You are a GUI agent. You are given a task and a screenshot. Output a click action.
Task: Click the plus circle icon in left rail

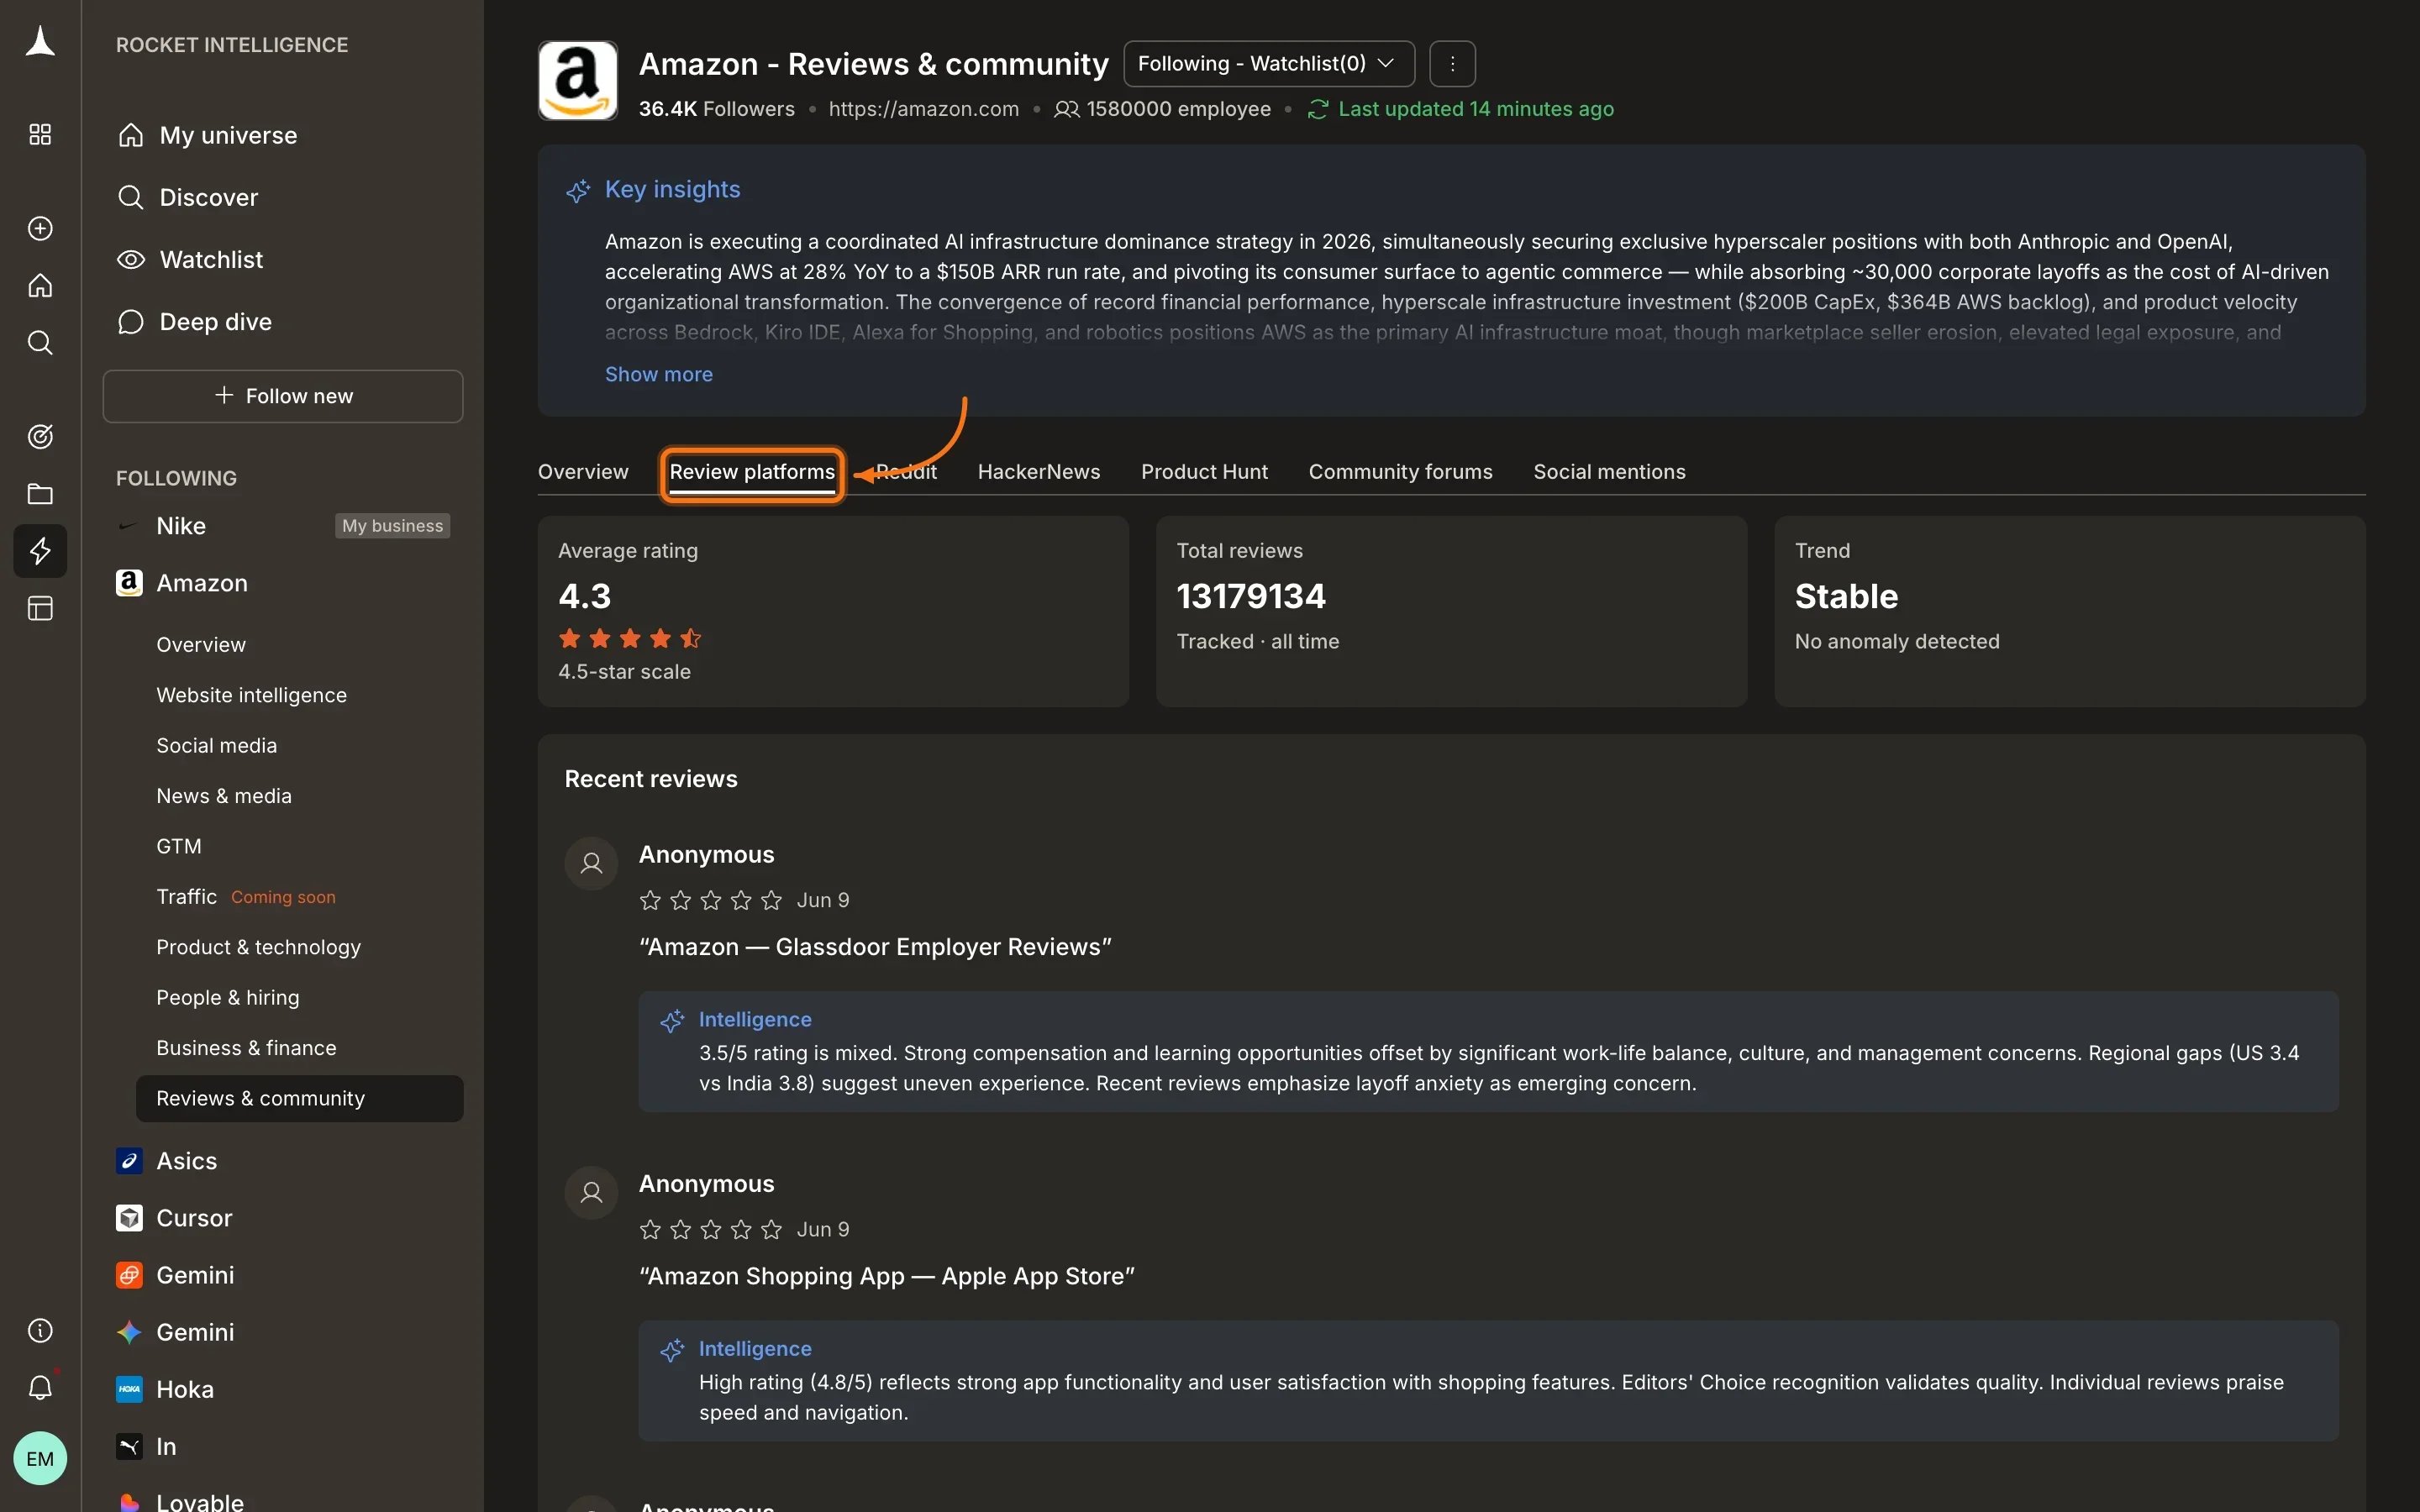coord(40,228)
